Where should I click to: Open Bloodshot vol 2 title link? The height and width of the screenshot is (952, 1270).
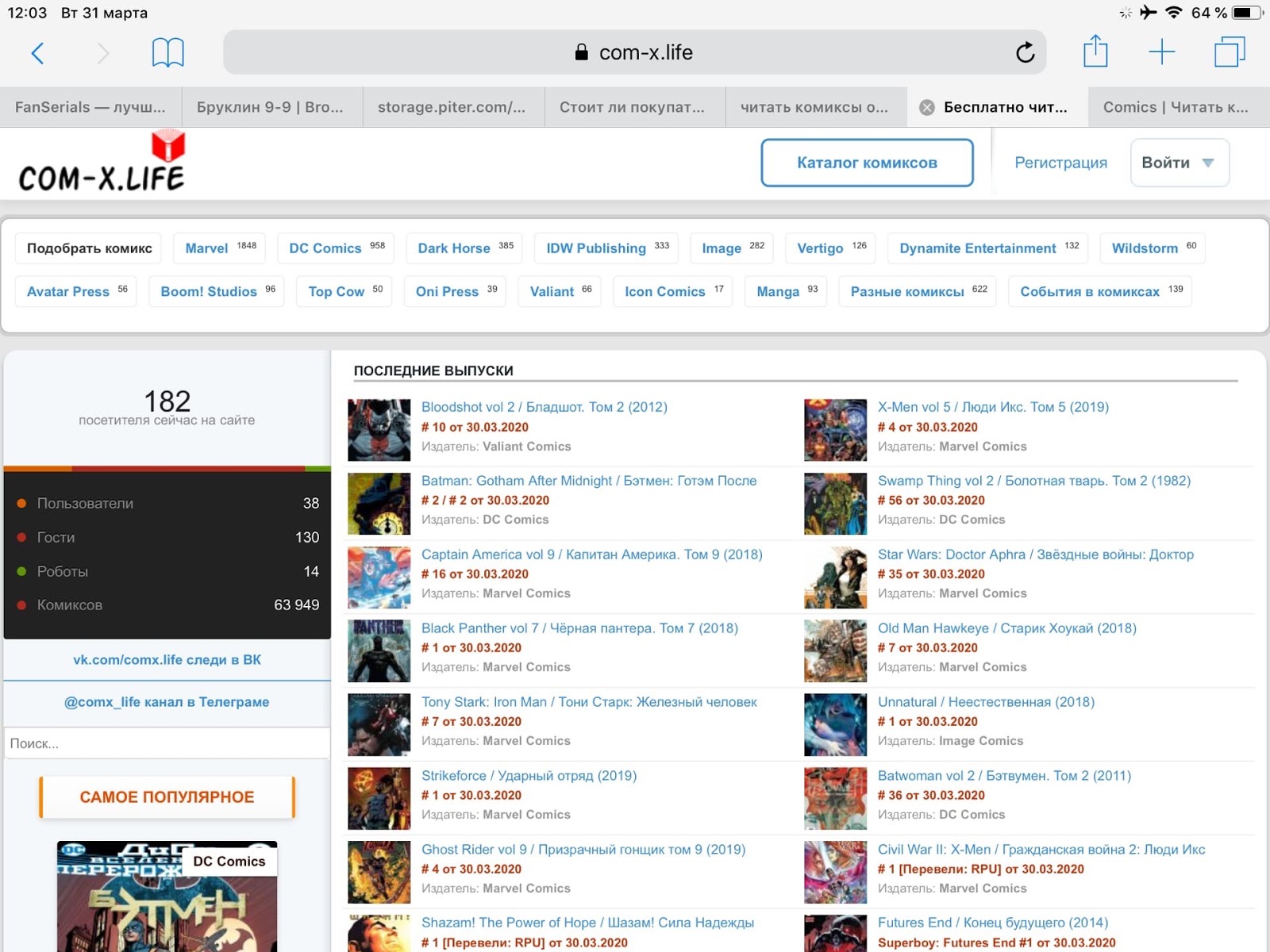(x=544, y=407)
